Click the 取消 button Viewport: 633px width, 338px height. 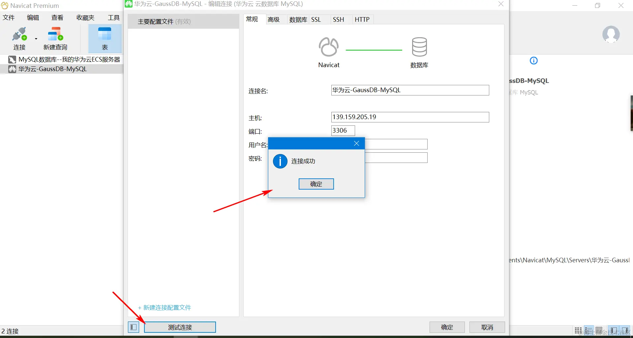[487, 327]
